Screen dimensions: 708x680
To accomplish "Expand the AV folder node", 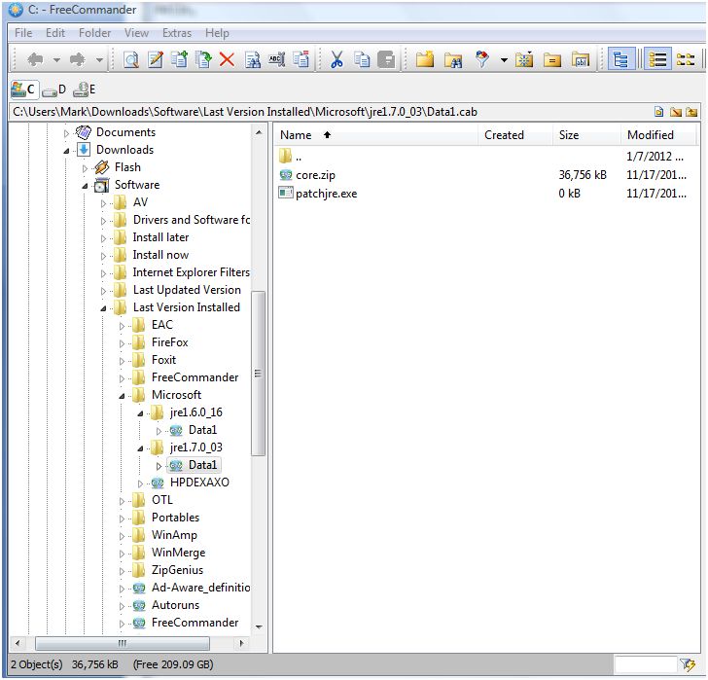I will 103,203.
